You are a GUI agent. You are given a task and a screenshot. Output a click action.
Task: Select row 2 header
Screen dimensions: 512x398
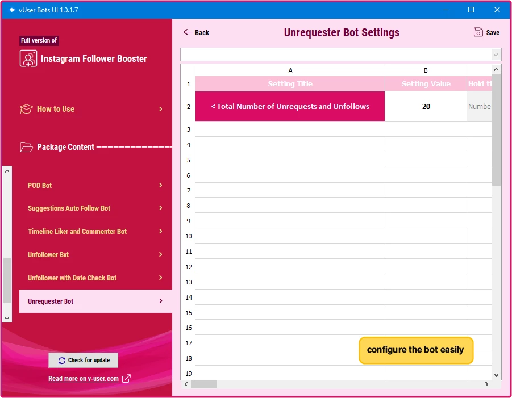pos(189,107)
